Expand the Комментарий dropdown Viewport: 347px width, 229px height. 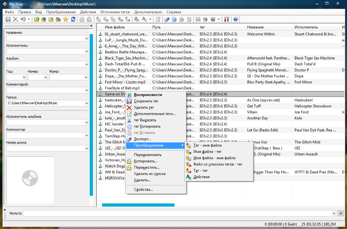tap(87, 90)
